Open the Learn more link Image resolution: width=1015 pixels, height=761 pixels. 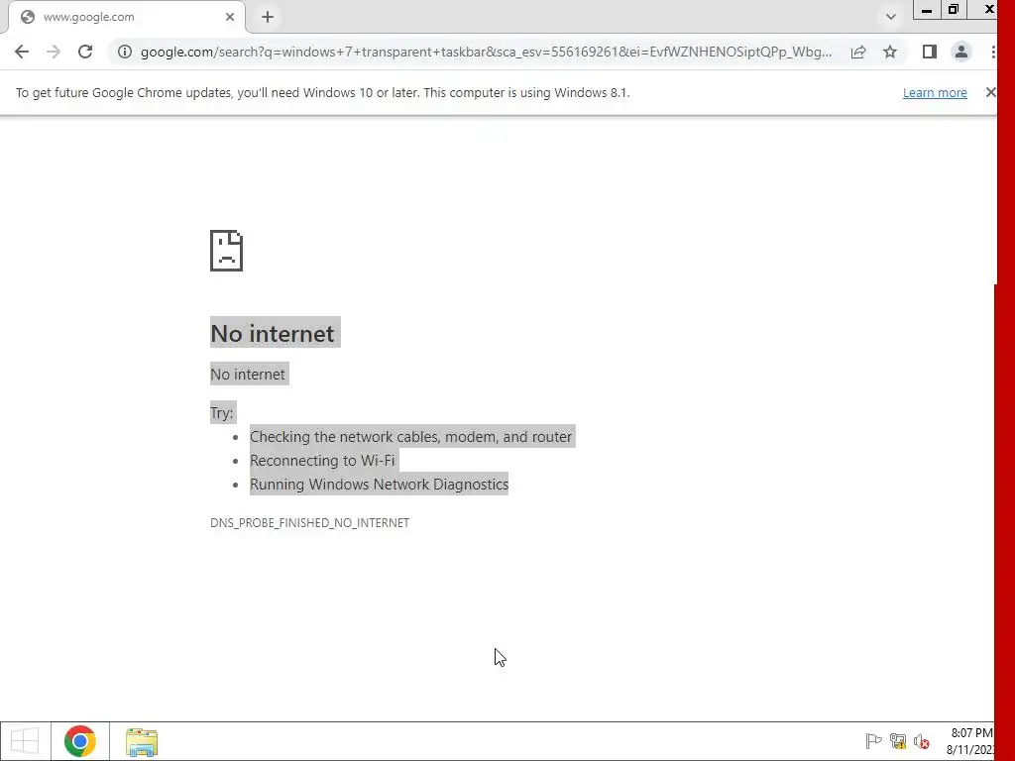(935, 92)
